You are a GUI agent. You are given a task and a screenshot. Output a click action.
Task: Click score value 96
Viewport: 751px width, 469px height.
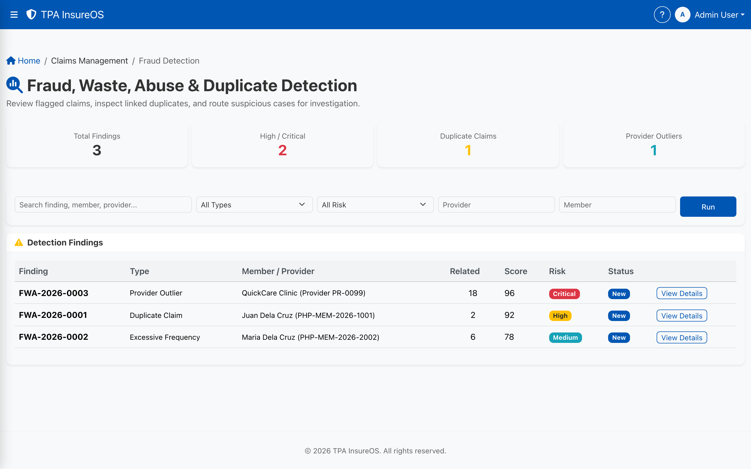click(x=509, y=293)
